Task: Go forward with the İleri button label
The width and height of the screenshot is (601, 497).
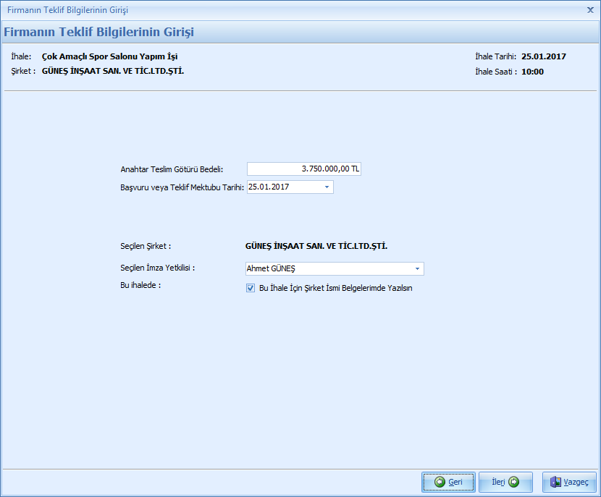Action: 498,482
